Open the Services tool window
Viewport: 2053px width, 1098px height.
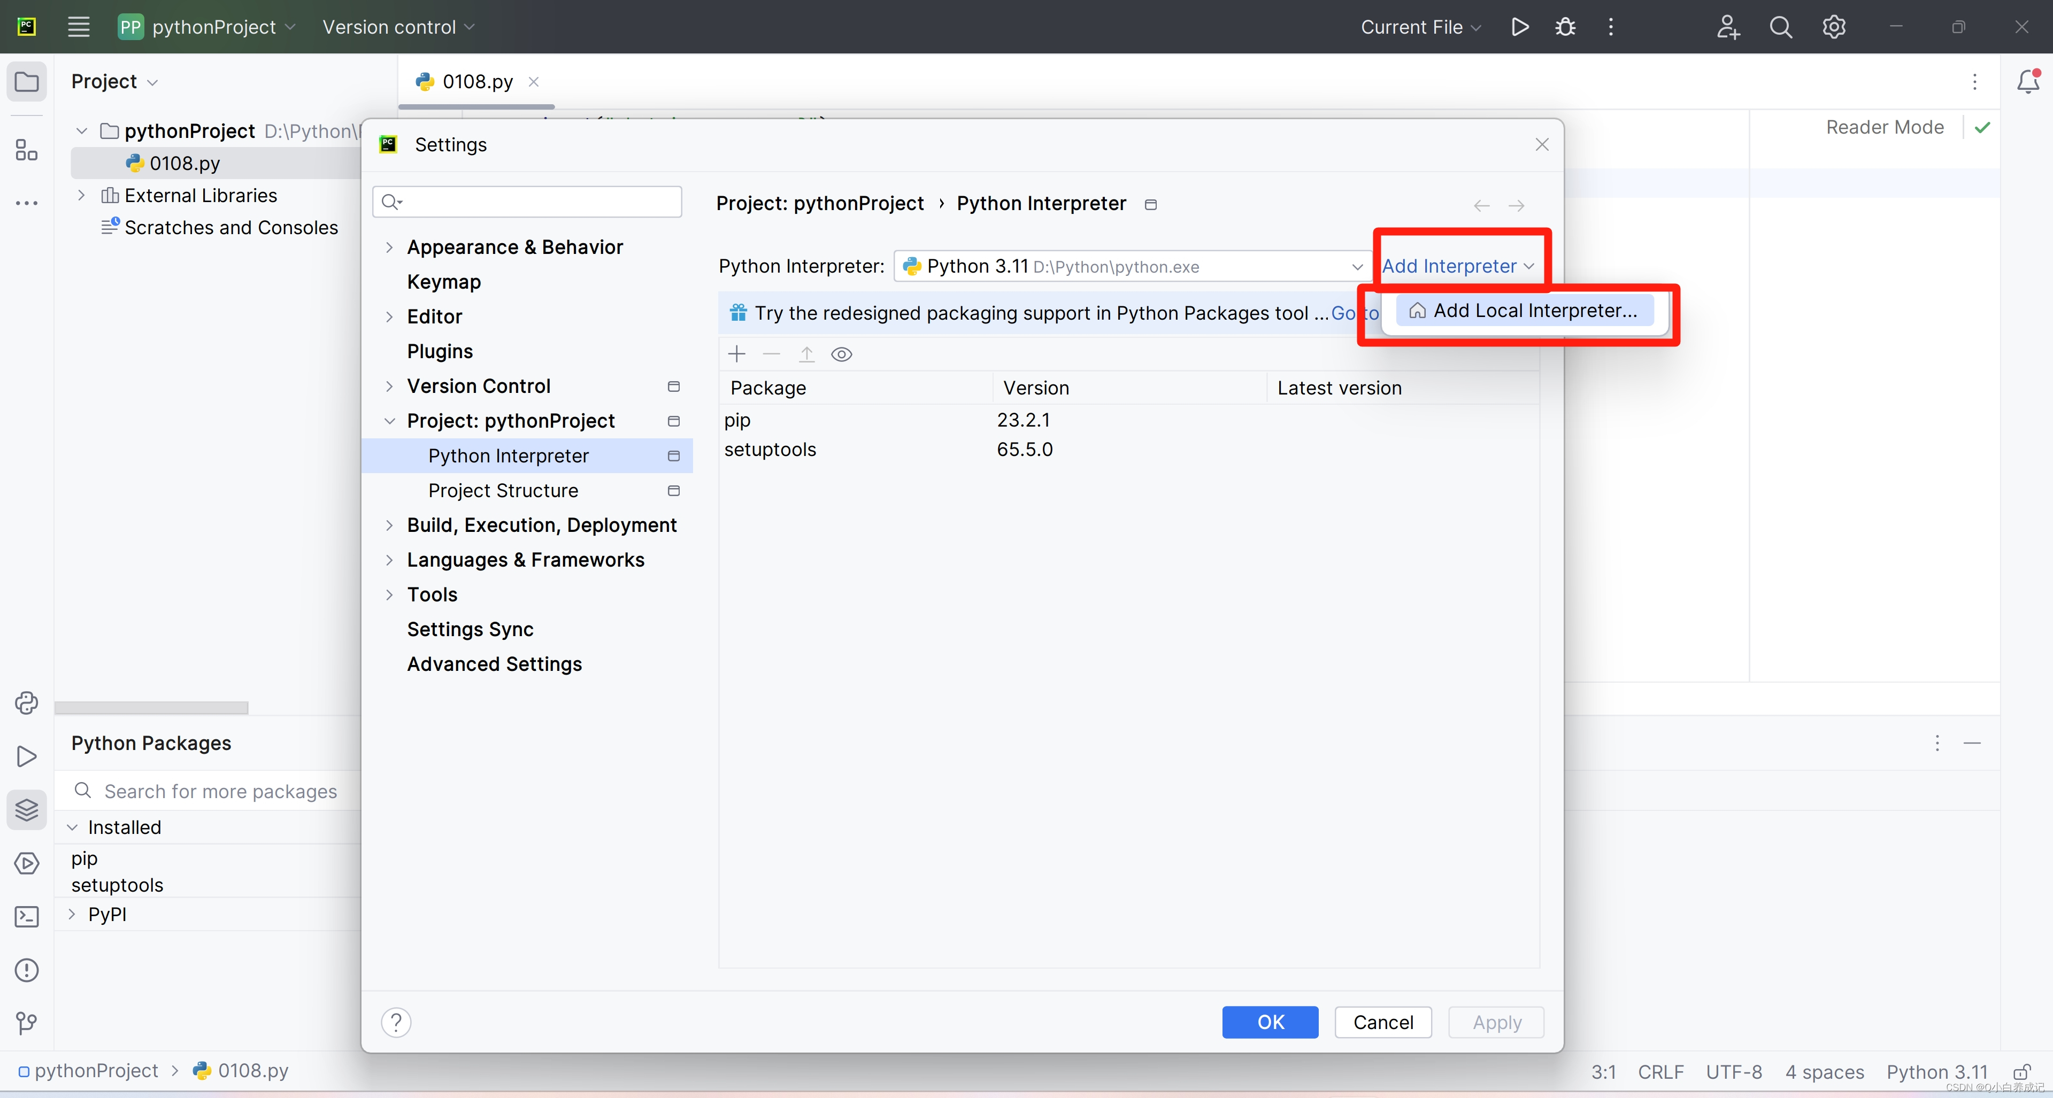click(x=26, y=863)
